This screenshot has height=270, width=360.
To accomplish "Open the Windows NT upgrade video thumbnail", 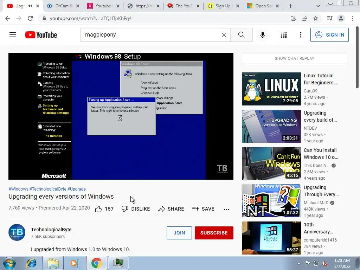I will (271, 200).
